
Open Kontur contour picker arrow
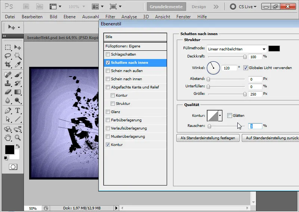pyautogui.click(x=220, y=115)
